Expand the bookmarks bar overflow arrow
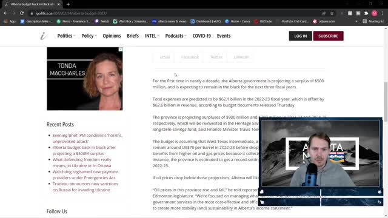 (356, 22)
